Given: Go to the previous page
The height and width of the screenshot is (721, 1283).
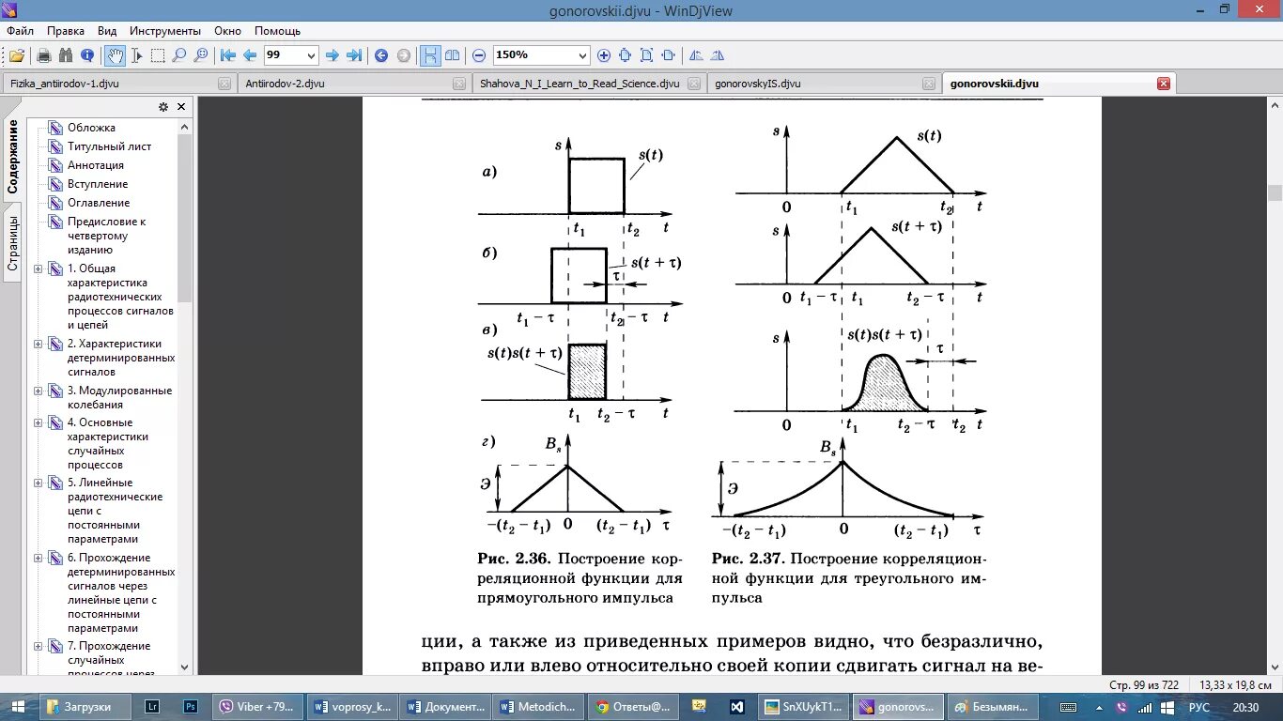Looking at the screenshot, I should point(250,55).
